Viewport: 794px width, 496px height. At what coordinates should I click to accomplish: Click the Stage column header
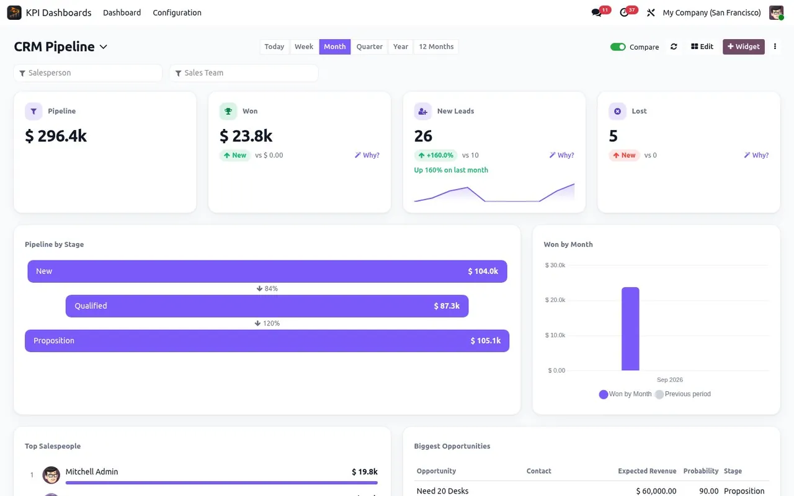(733, 471)
